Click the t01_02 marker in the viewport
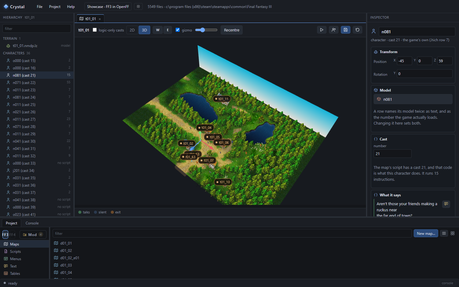 [x=187, y=143]
